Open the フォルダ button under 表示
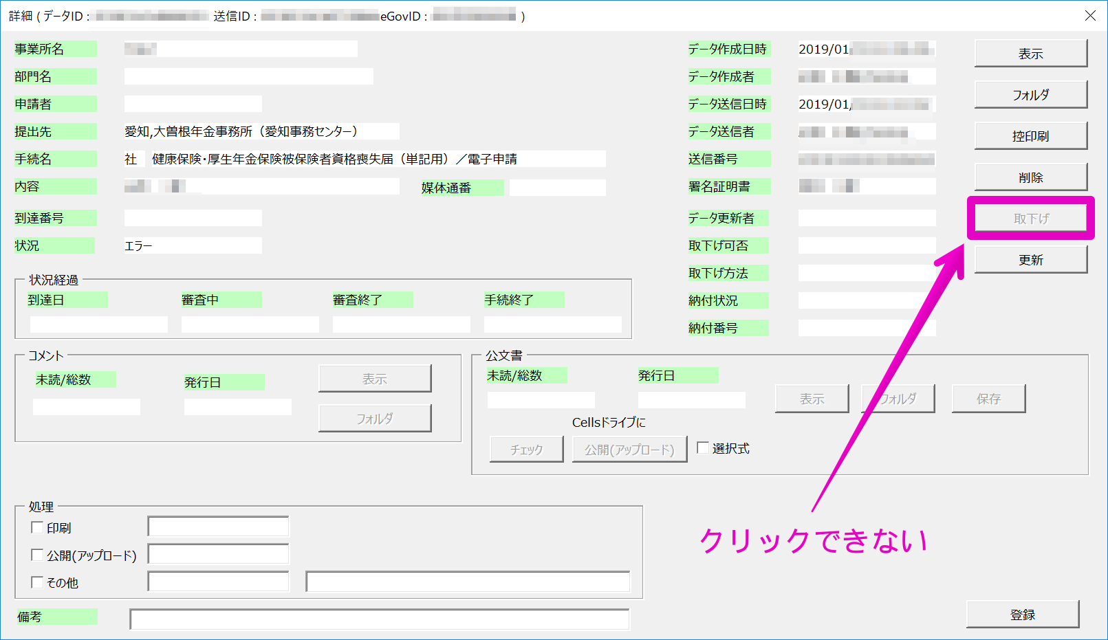 [x=1030, y=95]
